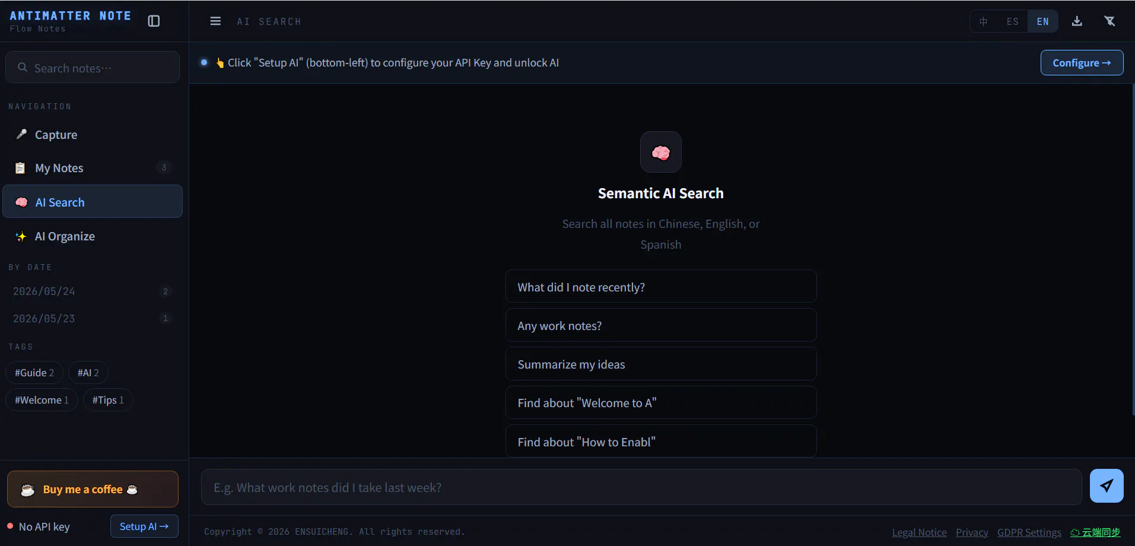This screenshot has height=546, width=1135.
Task: Switch language to ES
Action: pyautogui.click(x=1013, y=21)
